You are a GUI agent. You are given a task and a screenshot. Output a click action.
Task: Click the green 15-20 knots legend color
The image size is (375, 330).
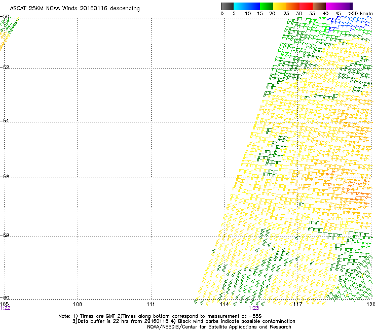point(267,6)
